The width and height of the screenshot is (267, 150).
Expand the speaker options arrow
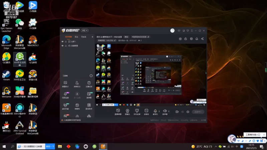[169, 111]
